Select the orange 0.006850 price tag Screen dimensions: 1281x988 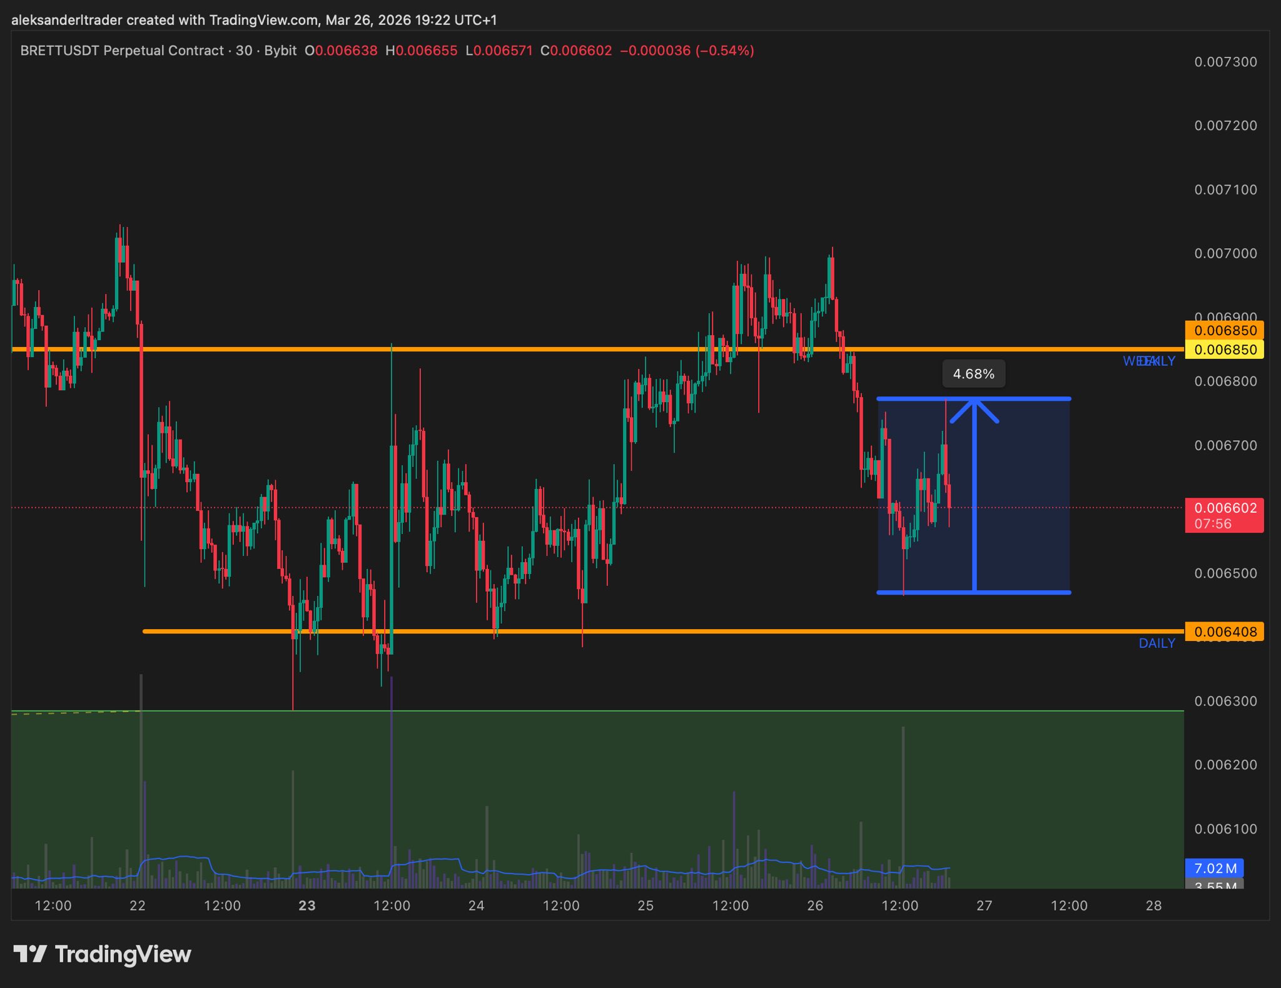pos(1223,330)
